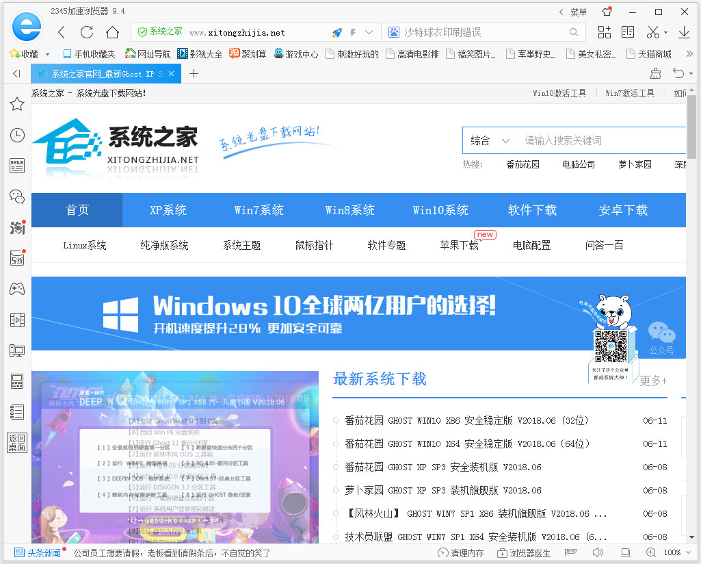The height and width of the screenshot is (564, 701).
Task: Toggle the mute speaker icon in status bar
Action: 598,552
